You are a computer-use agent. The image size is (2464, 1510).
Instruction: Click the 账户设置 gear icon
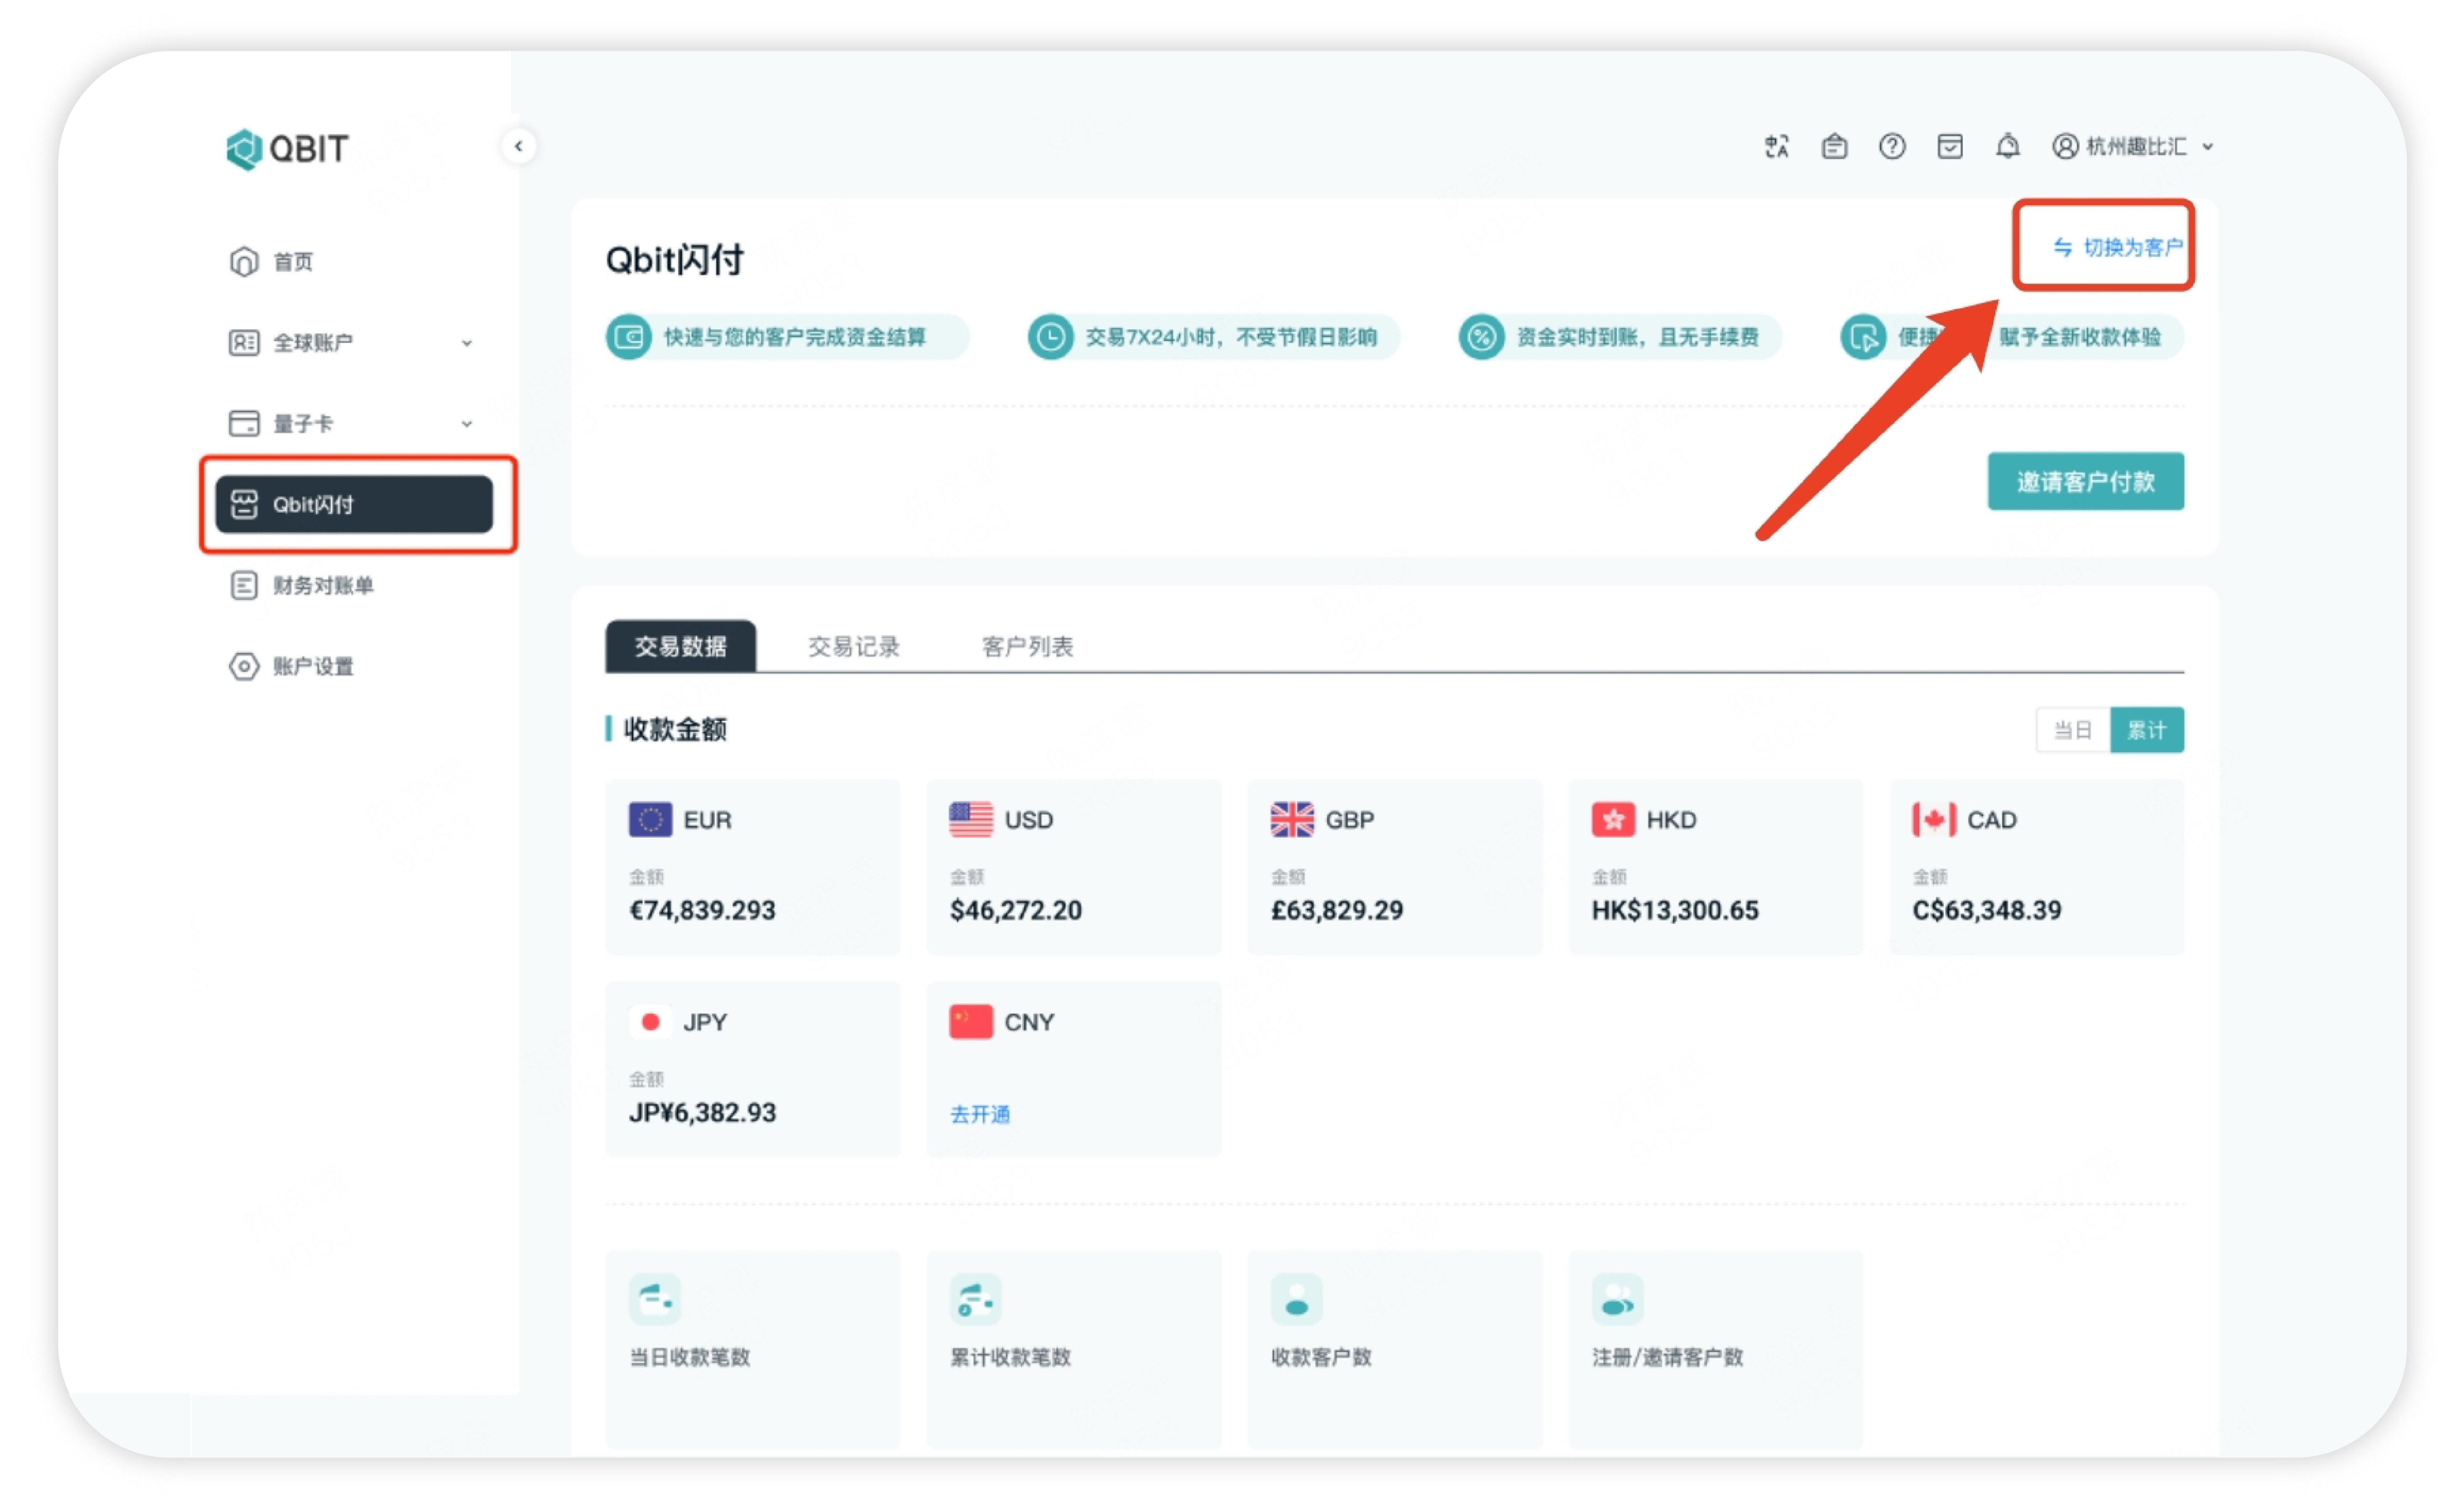[x=245, y=668]
